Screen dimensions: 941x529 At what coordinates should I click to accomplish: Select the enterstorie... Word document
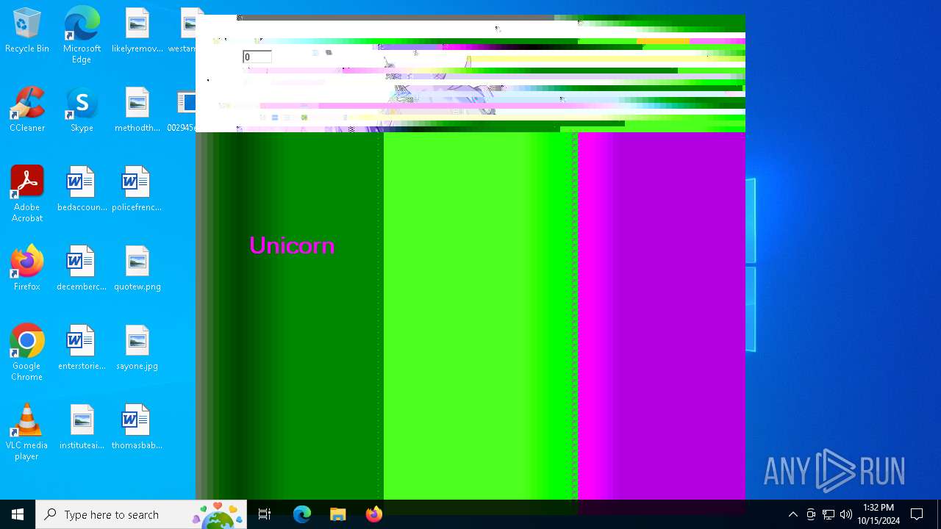click(x=82, y=349)
